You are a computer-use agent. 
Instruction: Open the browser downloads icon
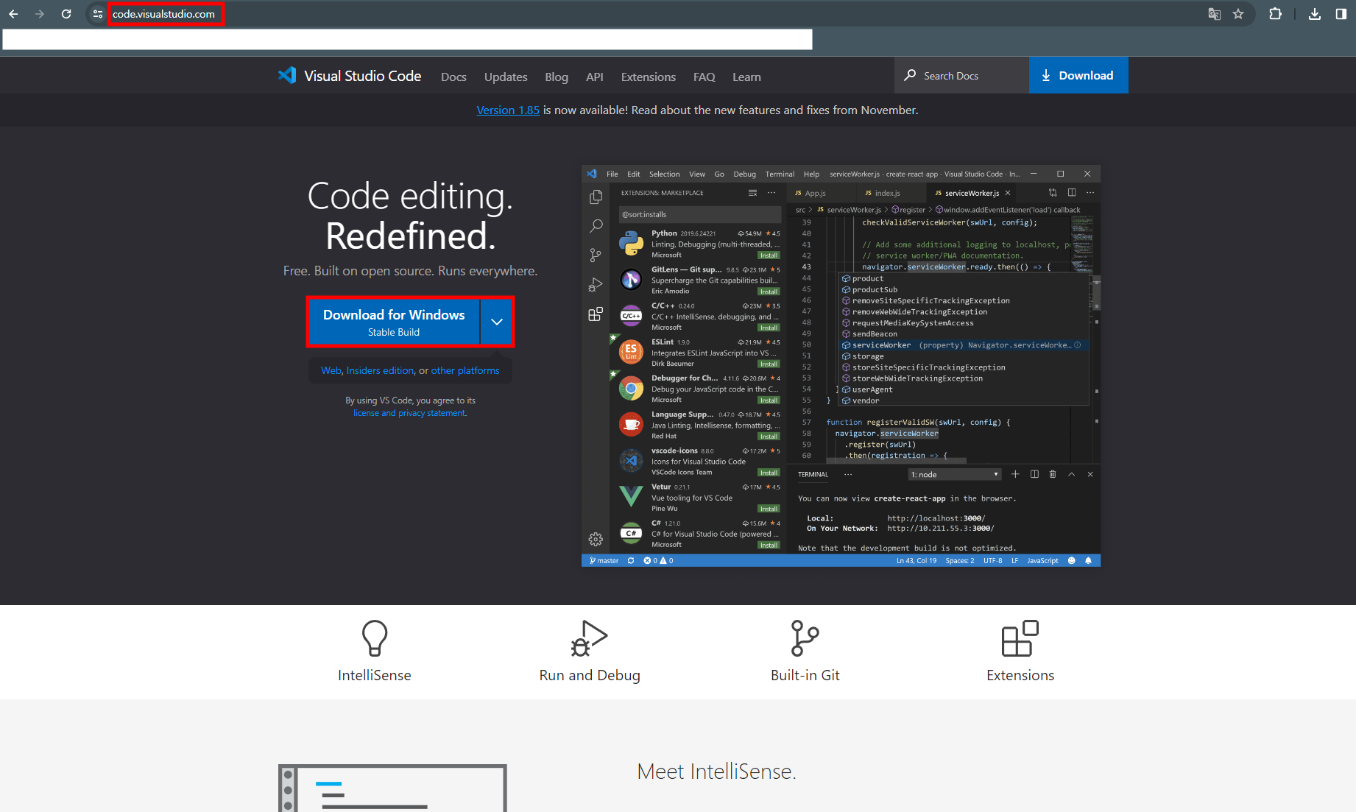[1315, 14]
